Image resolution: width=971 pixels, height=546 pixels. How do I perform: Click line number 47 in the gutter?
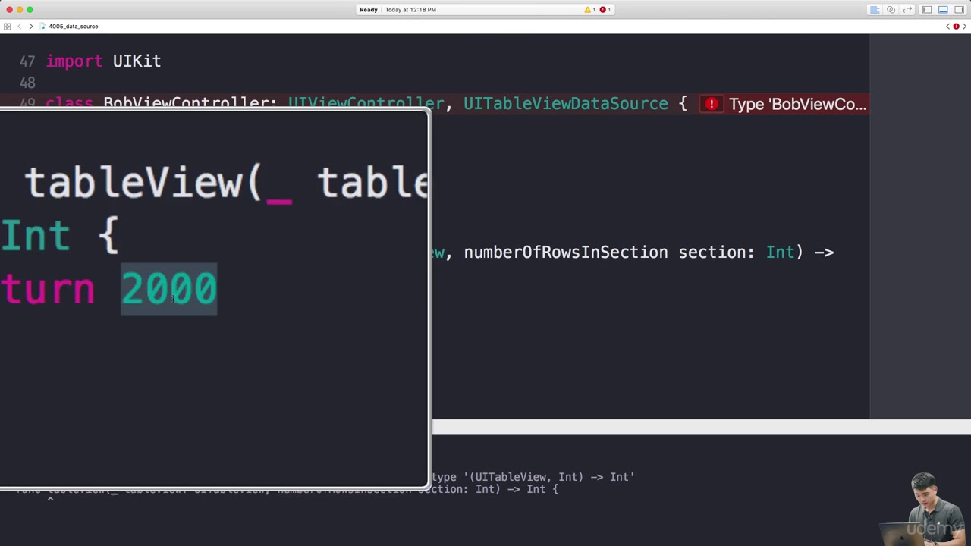[x=27, y=61]
